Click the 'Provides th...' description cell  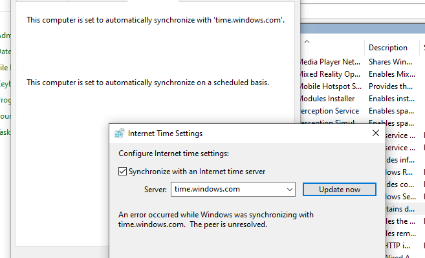390,86
